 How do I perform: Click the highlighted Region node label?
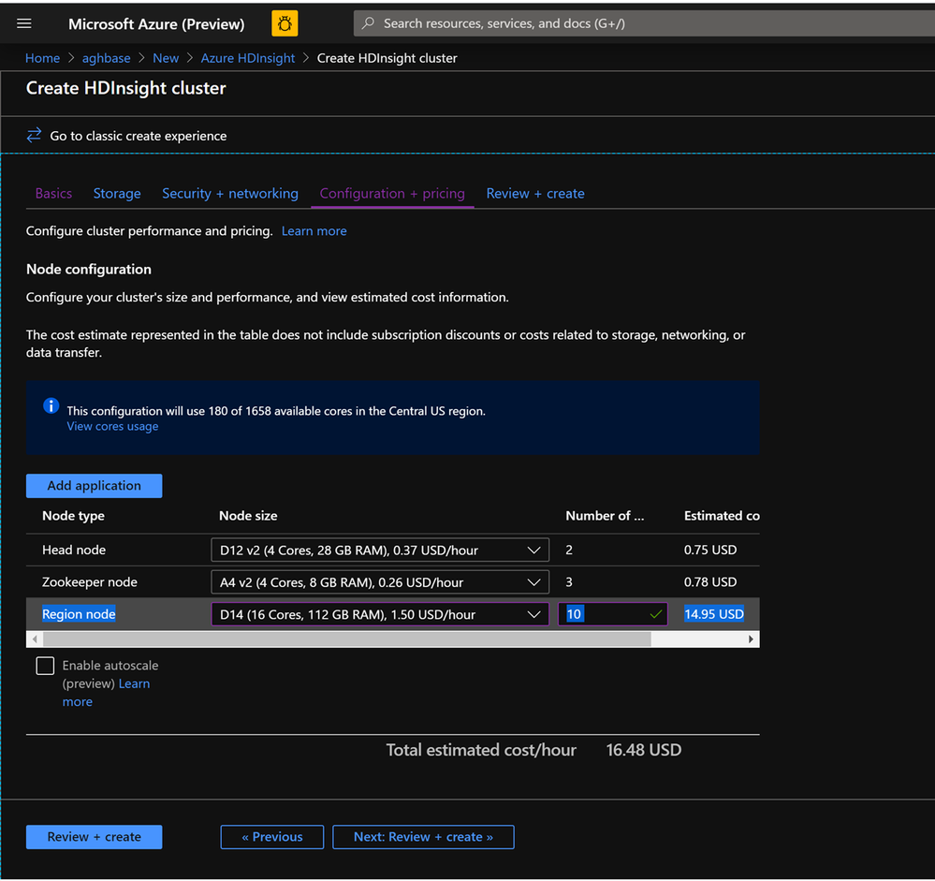point(79,614)
